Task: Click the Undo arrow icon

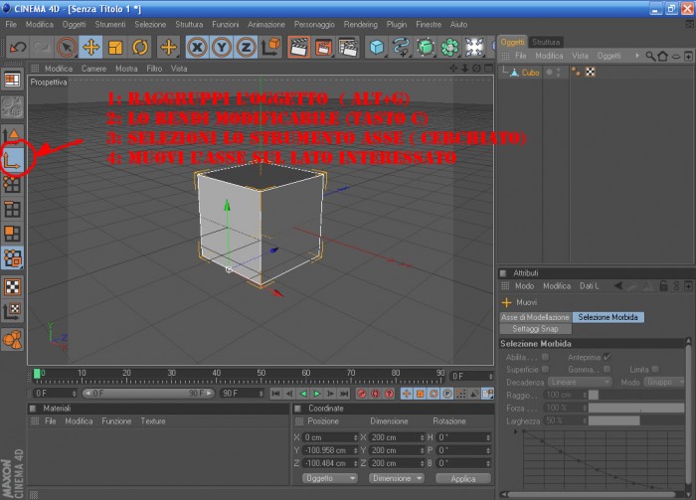Action: (18, 47)
